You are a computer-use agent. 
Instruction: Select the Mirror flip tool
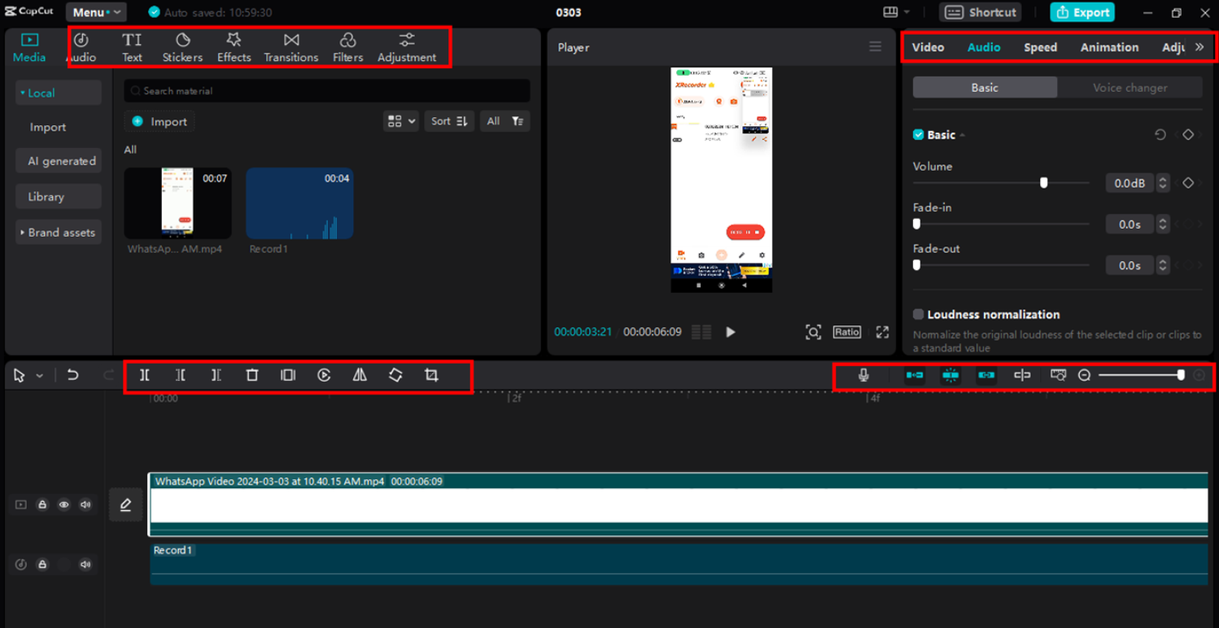(x=358, y=375)
